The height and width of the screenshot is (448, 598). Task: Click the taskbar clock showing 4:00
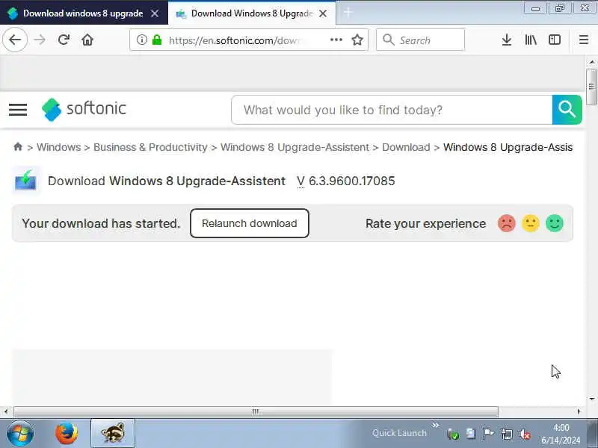[561, 434]
